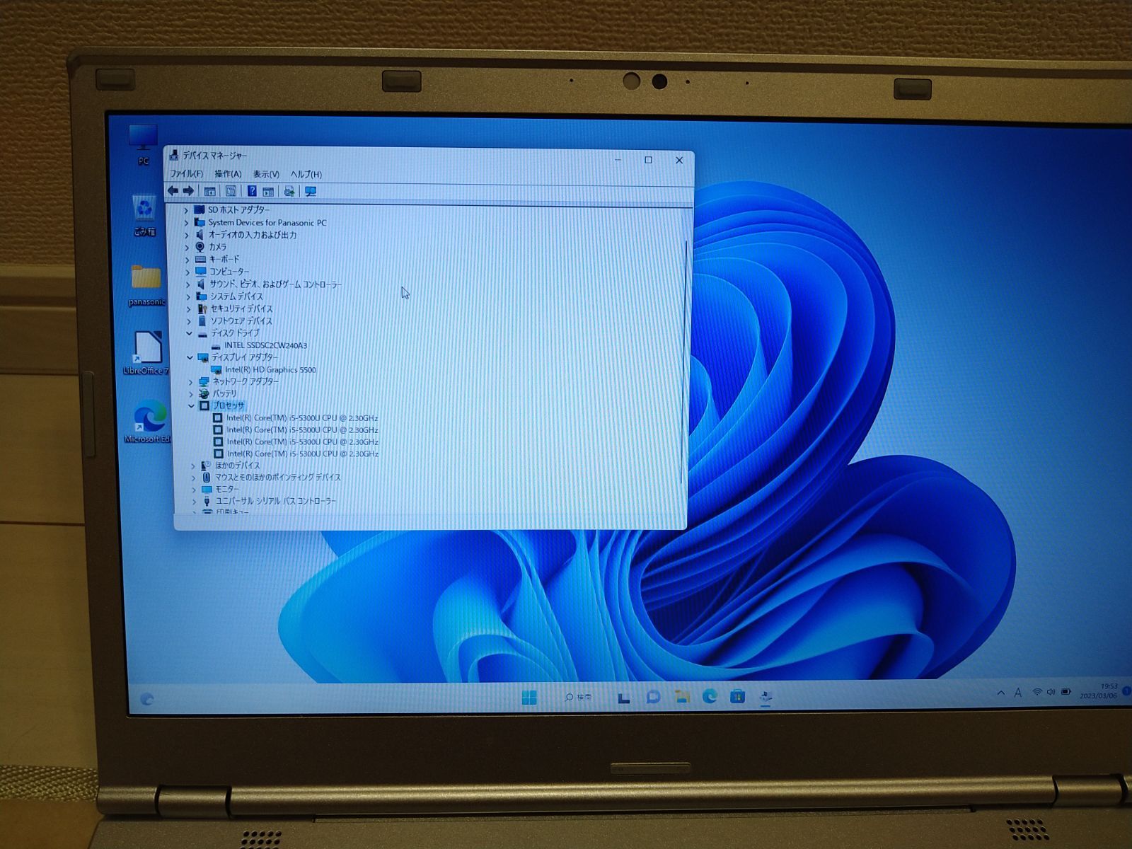This screenshot has width=1132, height=849.
Task: Open the ファイル(F) menu
Action: pos(186,173)
